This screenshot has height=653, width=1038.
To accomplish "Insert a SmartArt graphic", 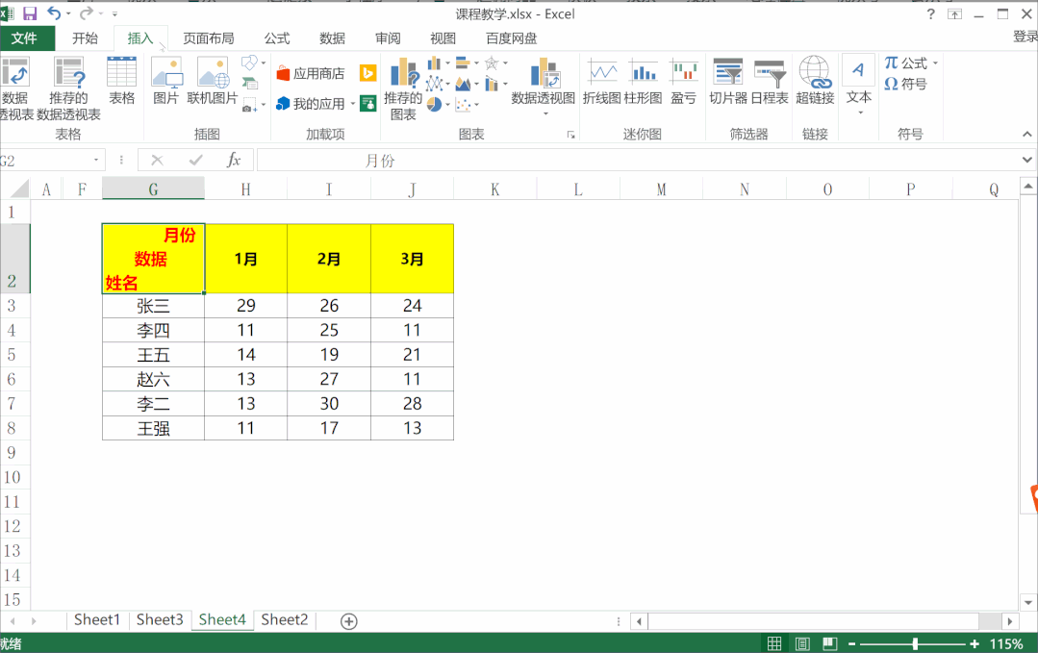I will coord(249,84).
